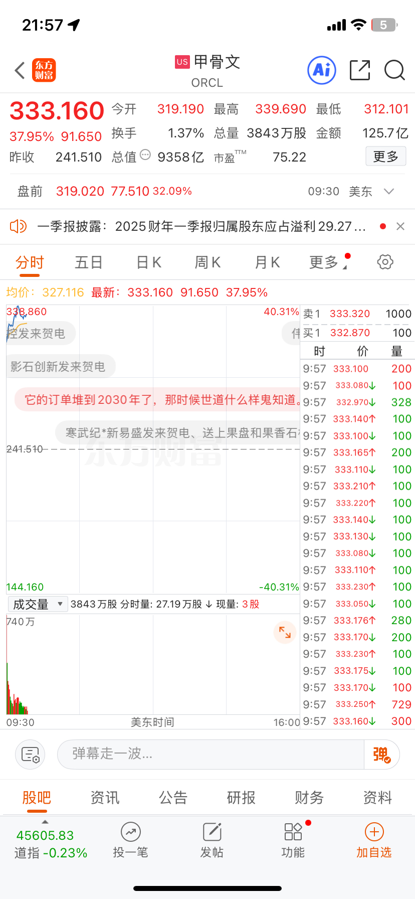Open the search magnifier icon
Image resolution: width=415 pixels, height=899 pixels.
[394, 70]
